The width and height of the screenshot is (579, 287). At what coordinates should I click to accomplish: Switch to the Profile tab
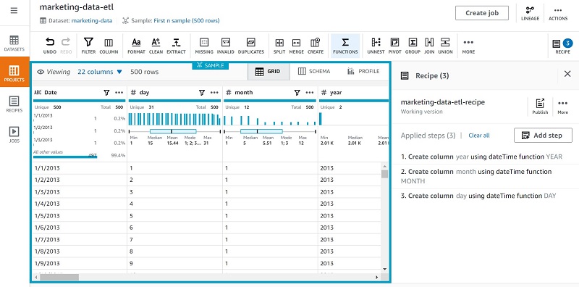click(363, 71)
